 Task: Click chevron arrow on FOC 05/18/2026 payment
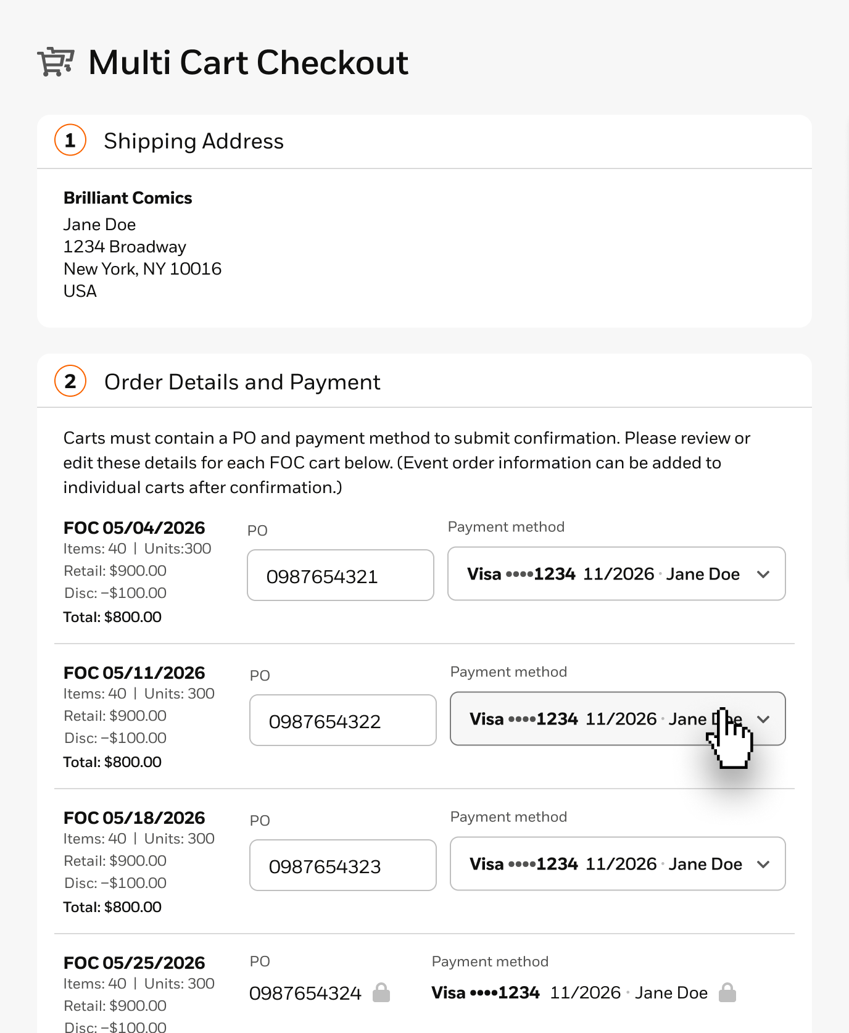coord(763,865)
